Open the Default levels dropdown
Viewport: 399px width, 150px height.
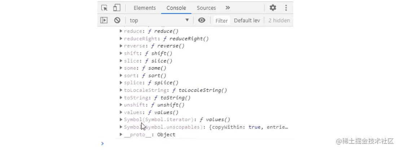pos(247,21)
